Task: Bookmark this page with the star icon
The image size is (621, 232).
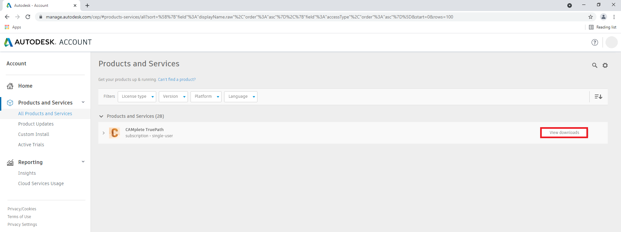Action: [x=591, y=17]
